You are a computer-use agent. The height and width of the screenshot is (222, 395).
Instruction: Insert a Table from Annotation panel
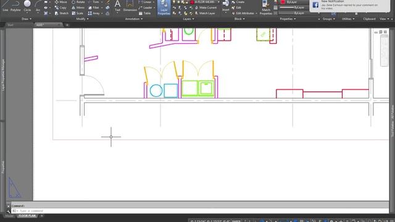[x=145, y=13]
